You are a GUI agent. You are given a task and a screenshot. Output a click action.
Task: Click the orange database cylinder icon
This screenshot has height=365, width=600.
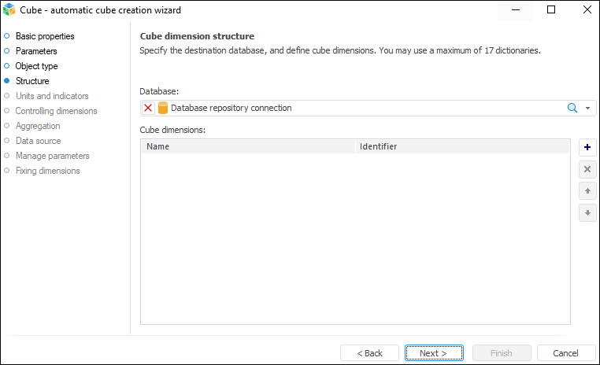pyautogui.click(x=163, y=108)
